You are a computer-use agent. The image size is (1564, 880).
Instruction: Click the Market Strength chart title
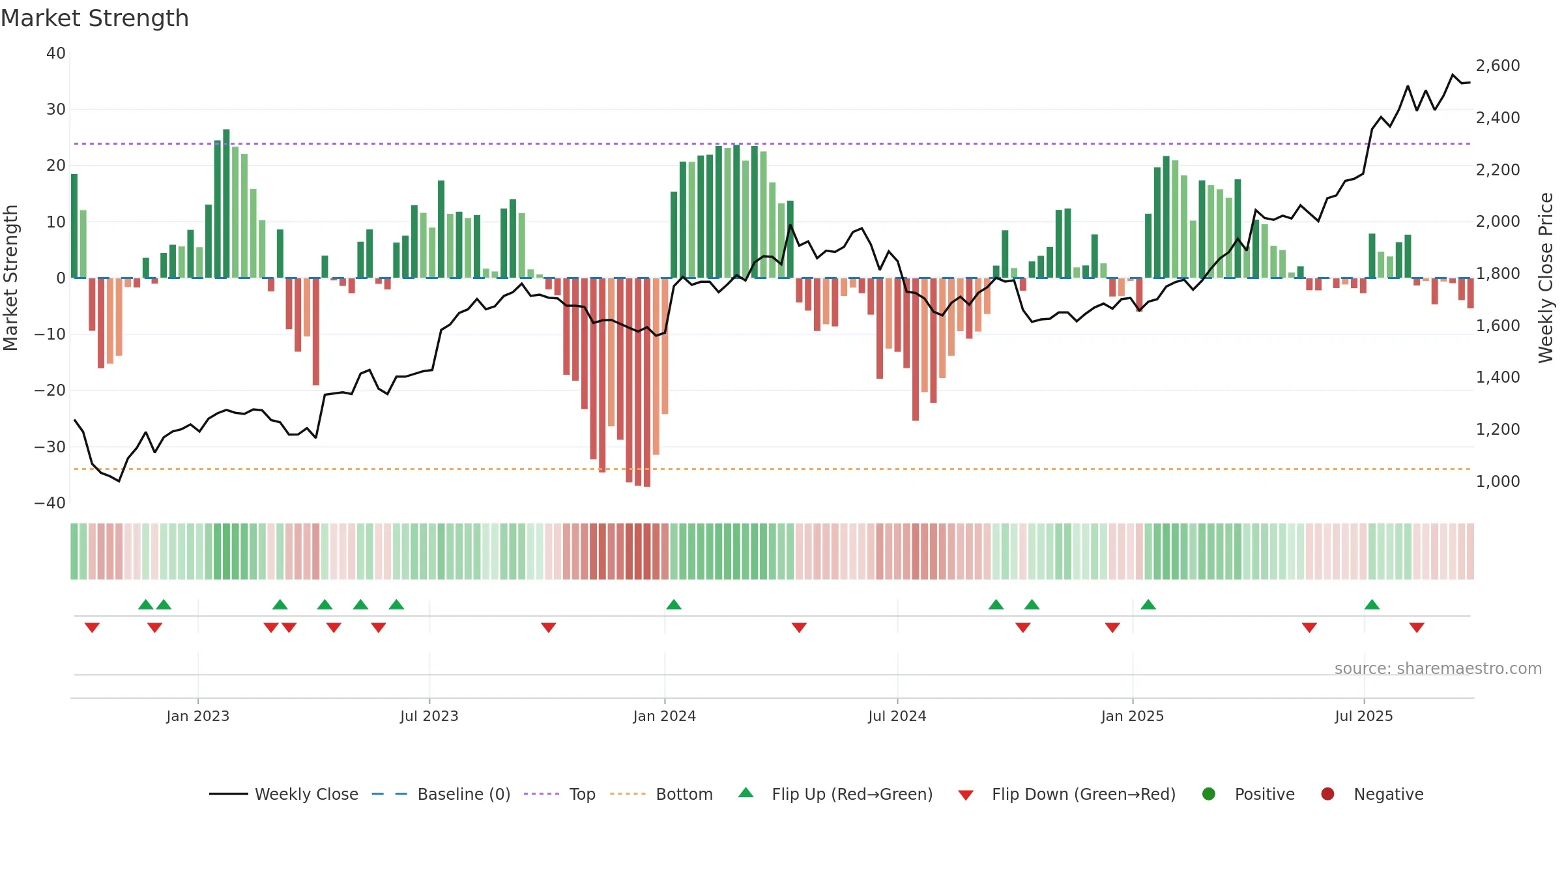point(94,18)
